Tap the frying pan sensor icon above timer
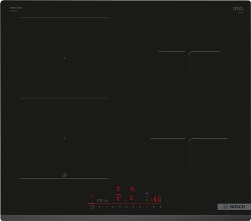This screenshot has height=221, width=251. pyautogui.click(x=147, y=193)
